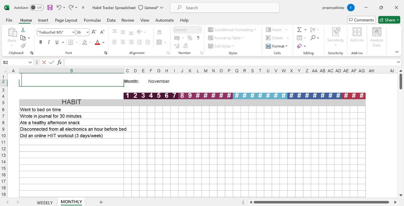Click the Copy icon in Clipboard group

point(23,38)
